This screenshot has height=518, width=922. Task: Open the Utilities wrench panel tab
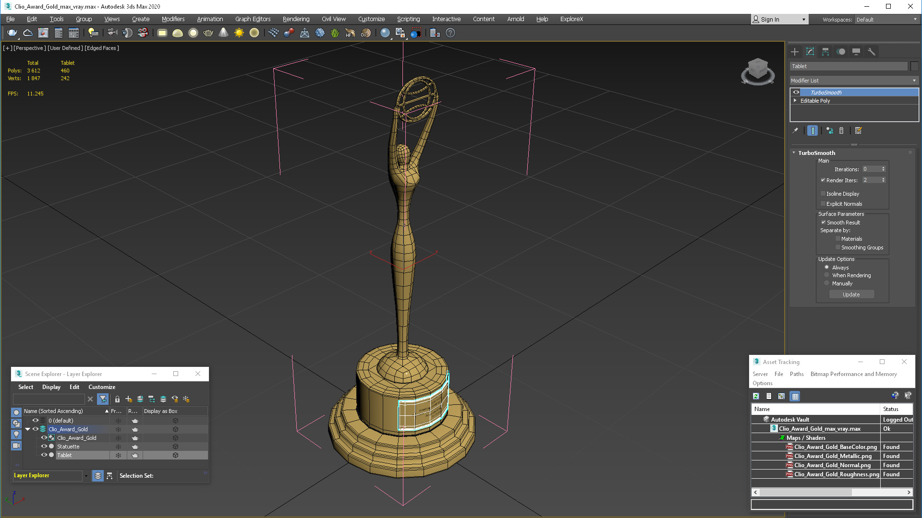point(872,52)
